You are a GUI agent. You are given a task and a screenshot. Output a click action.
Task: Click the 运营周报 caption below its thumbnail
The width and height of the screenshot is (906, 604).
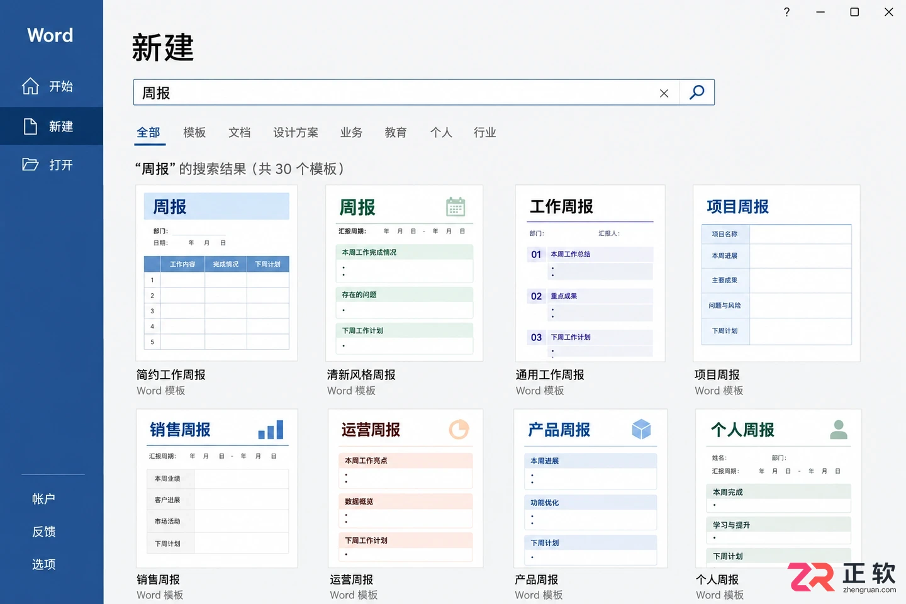[352, 579]
